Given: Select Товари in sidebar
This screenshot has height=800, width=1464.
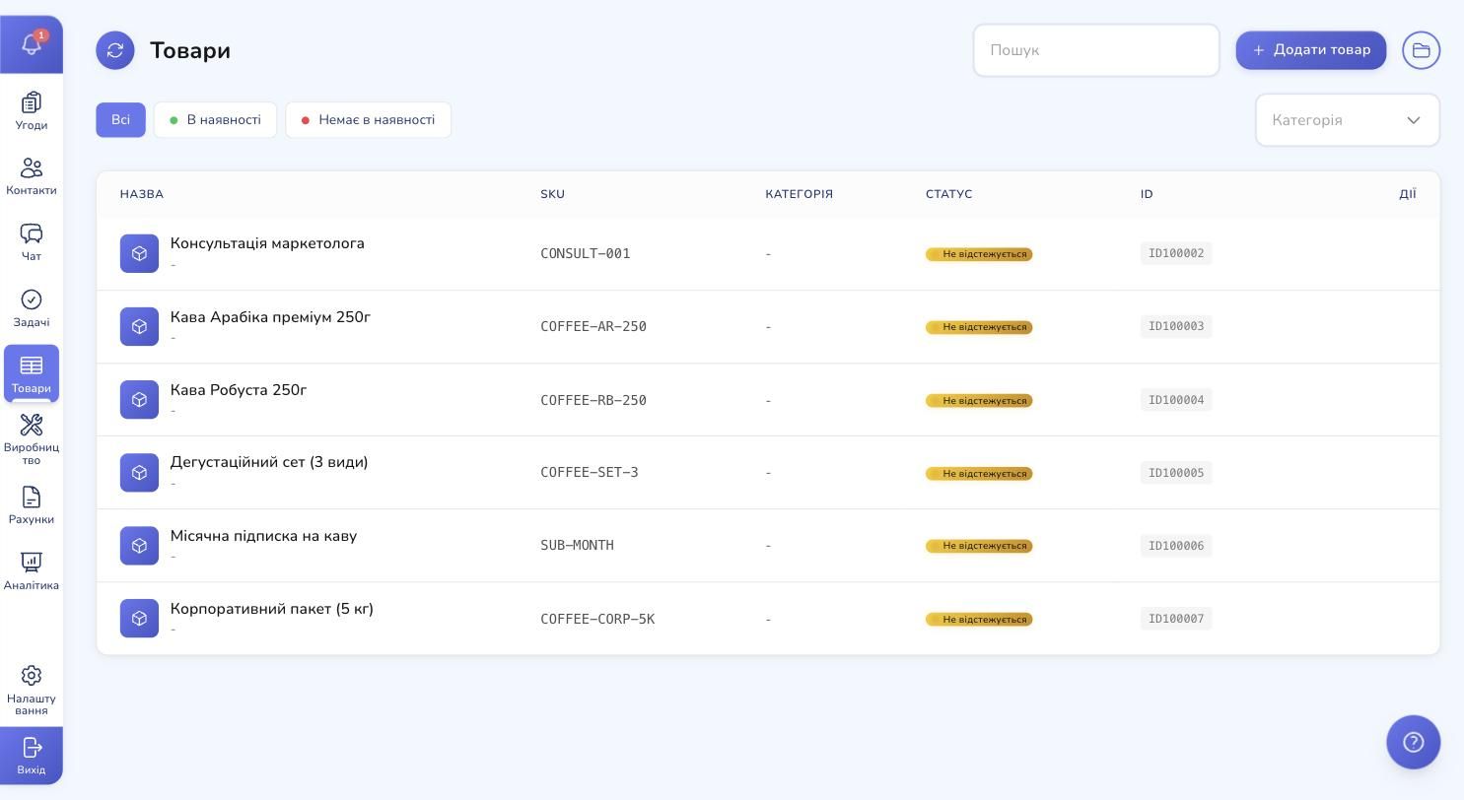Looking at the screenshot, I should pos(32,373).
